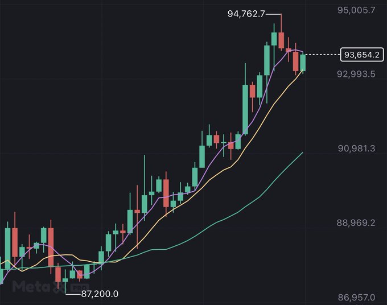Click the 95,005.7 price axis label
The width and height of the screenshot is (387, 305).
356,10
